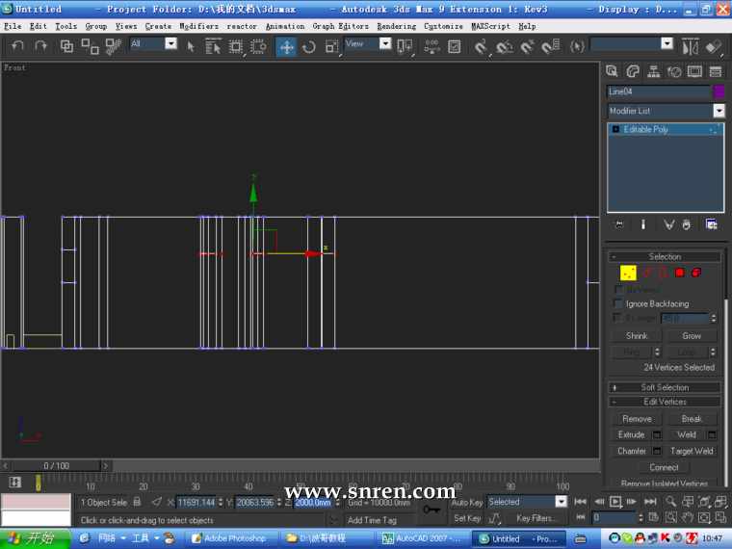Switch to Adobe Photoshop taskbar button
Viewport: 732px width, 549px height.
coord(229,538)
